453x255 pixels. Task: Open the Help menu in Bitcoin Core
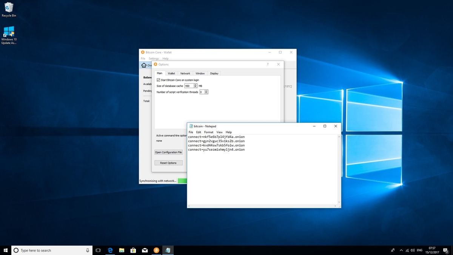(165, 58)
